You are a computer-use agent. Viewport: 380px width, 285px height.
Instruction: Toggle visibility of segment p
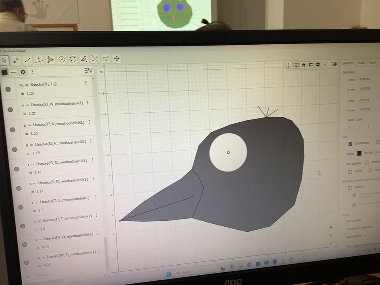pyautogui.click(x=12, y=130)
